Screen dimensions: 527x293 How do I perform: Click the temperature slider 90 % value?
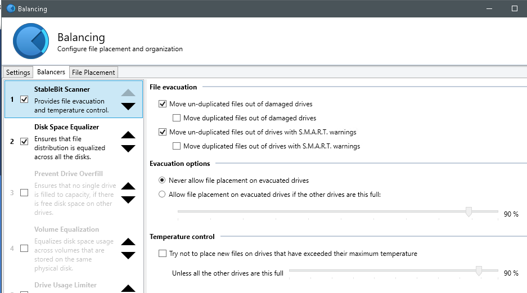[x=511, y=273]
